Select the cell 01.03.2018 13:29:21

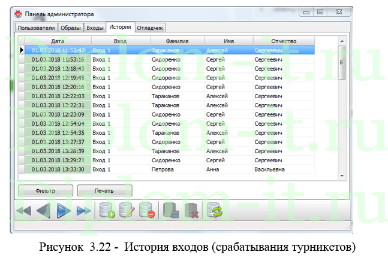[58, 160]
